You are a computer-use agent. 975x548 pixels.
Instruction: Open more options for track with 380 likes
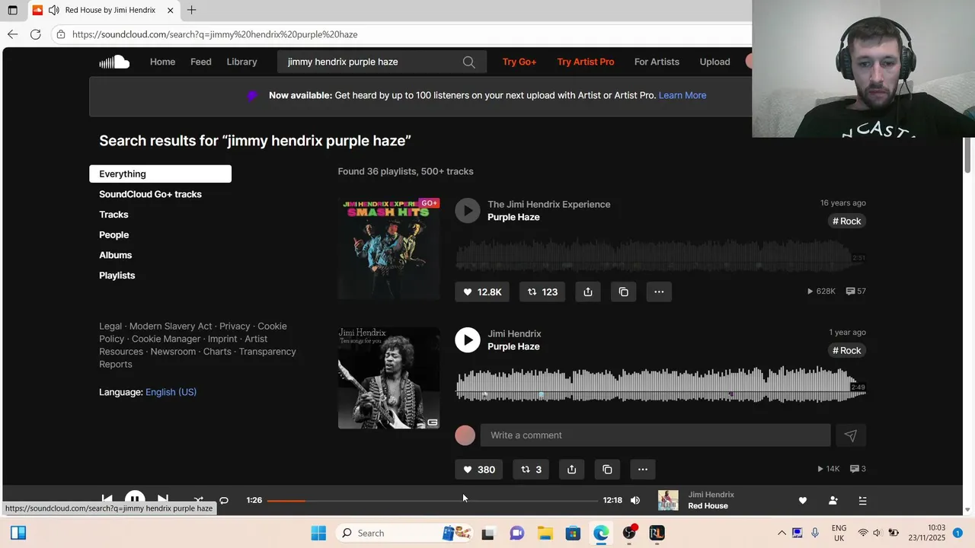tap(643, 470)
